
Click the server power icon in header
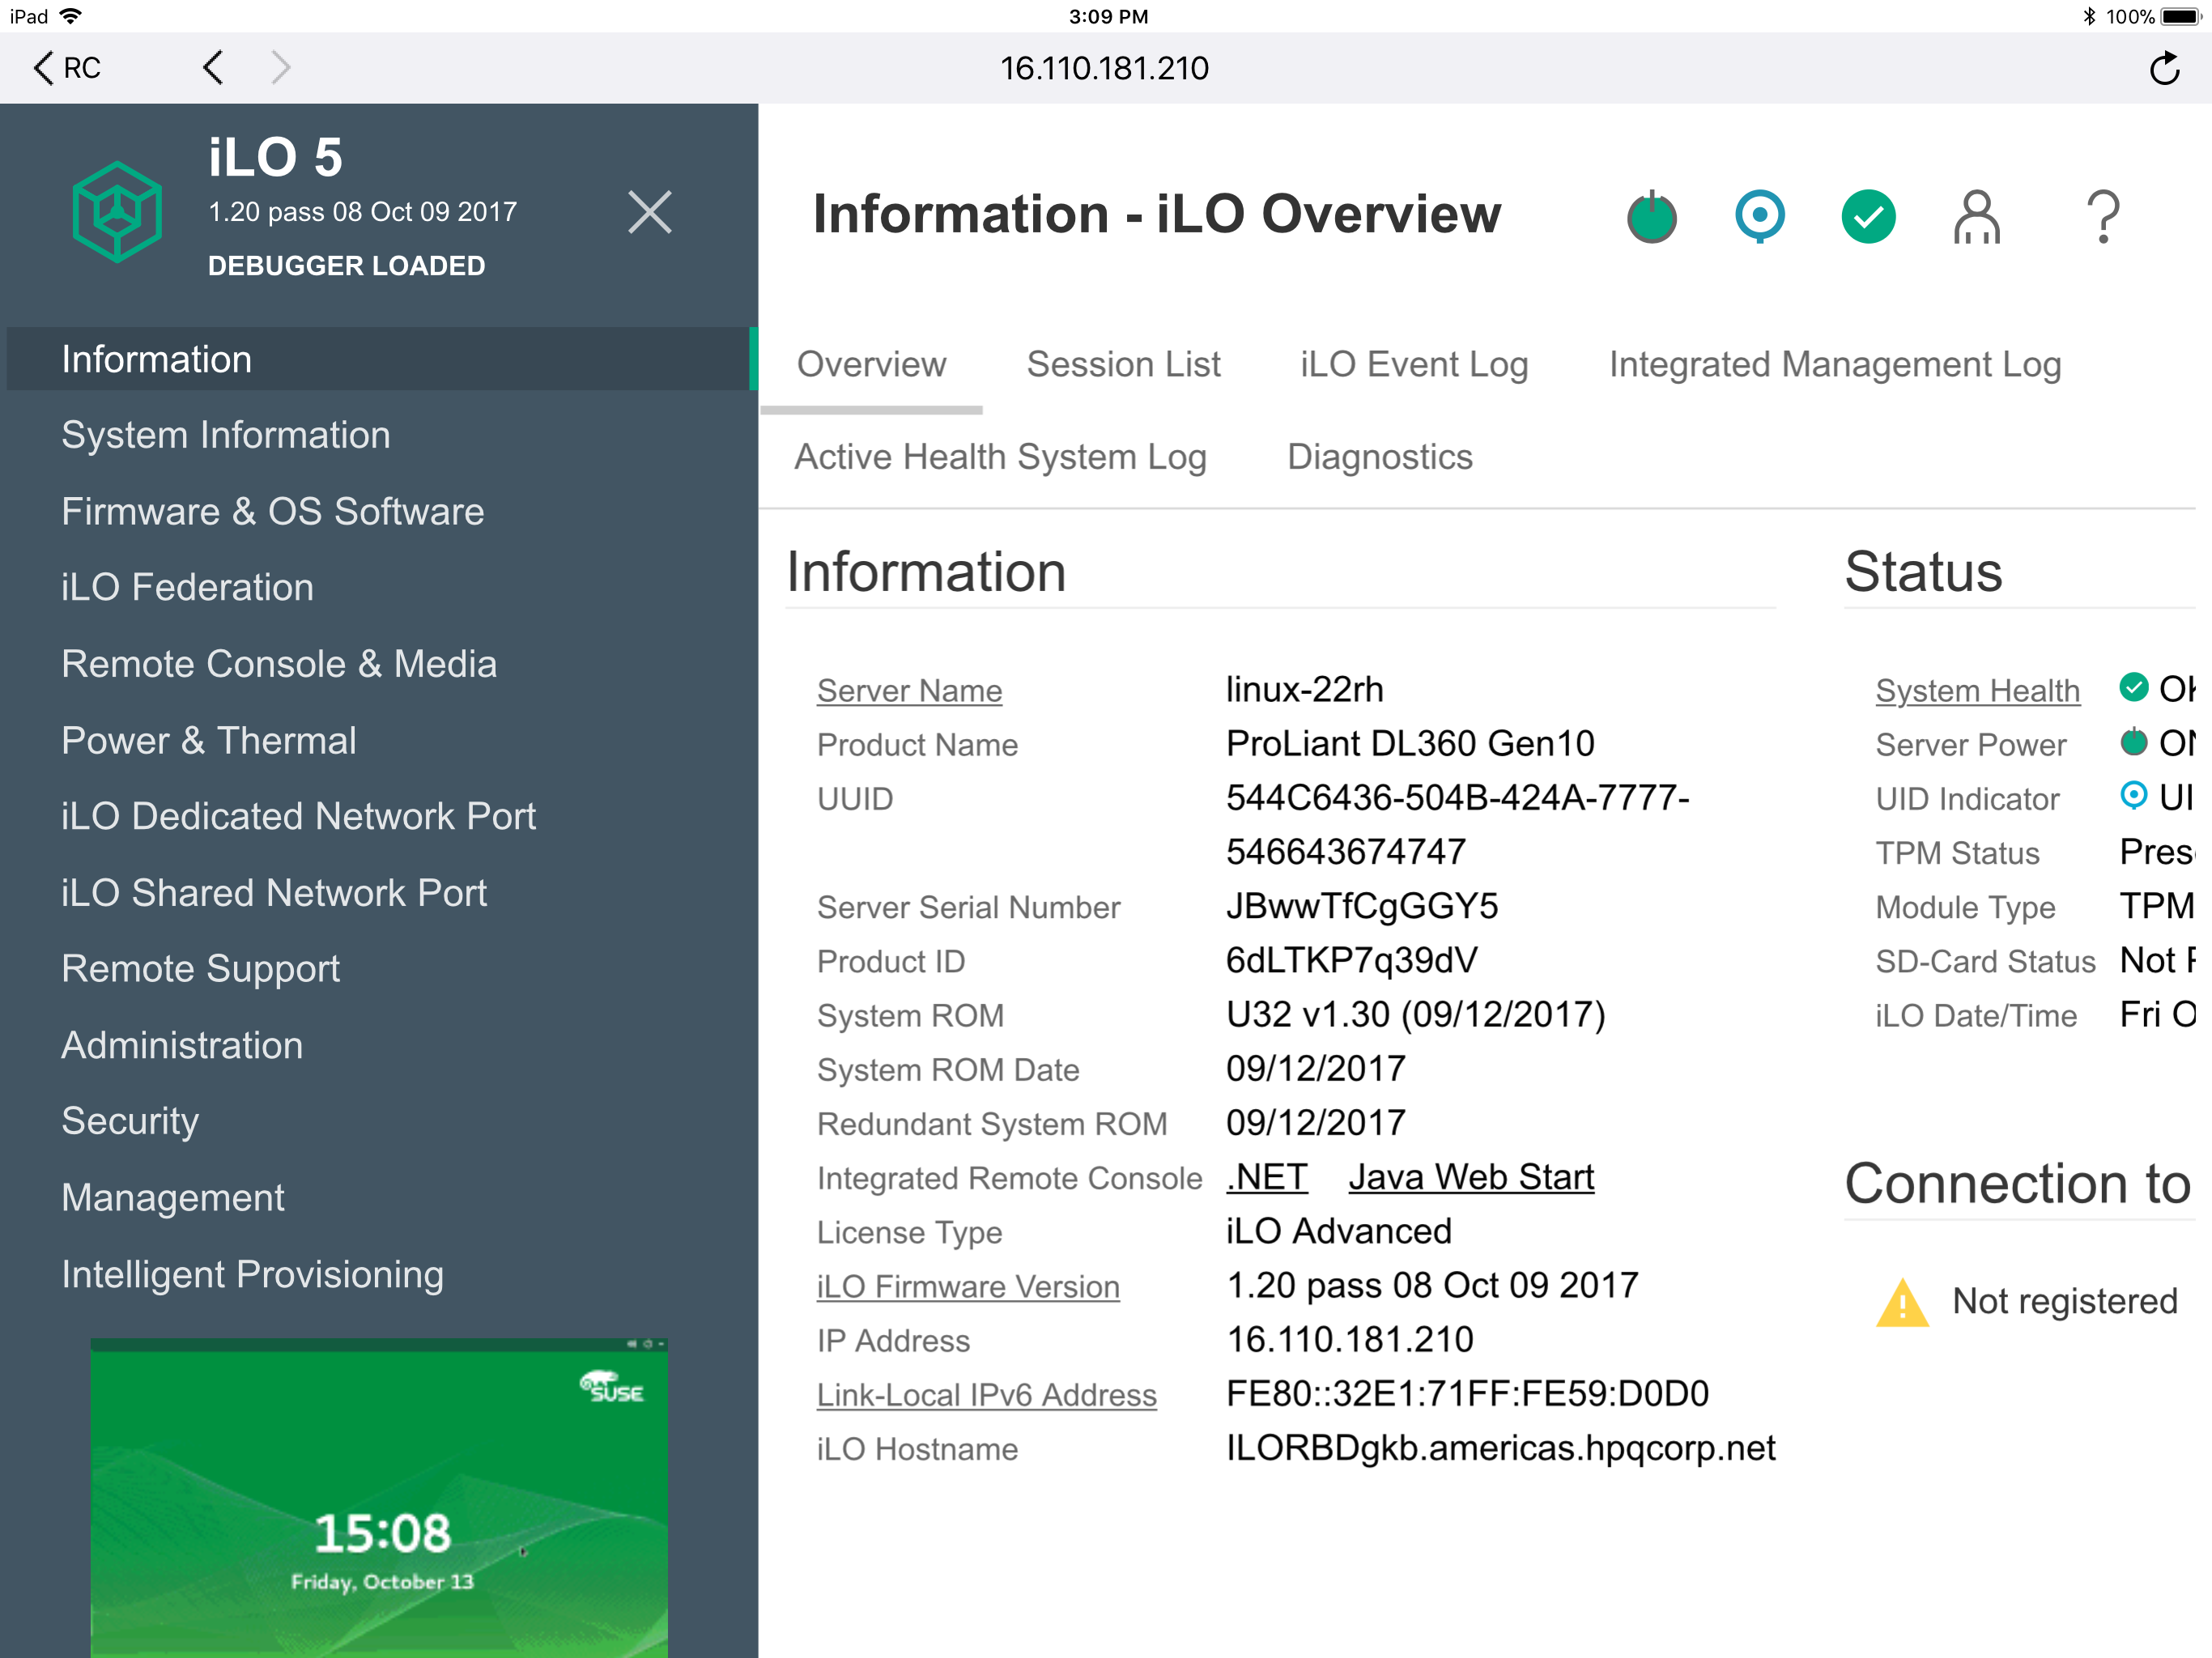pos(1651,215)
